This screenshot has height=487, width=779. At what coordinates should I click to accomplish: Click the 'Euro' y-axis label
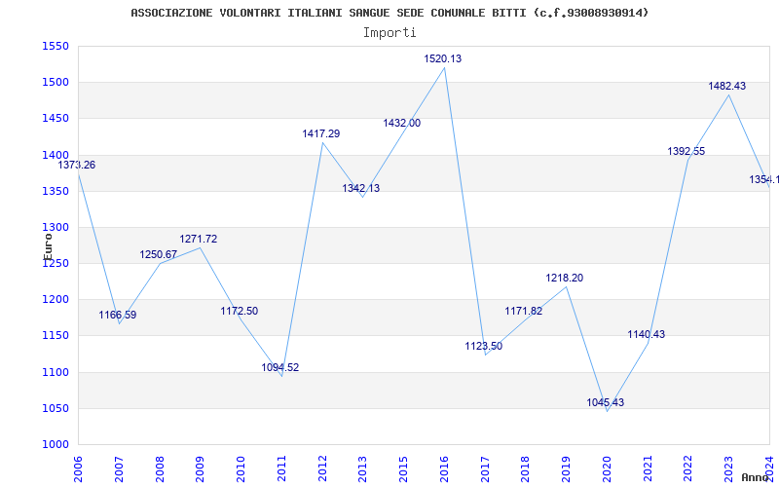(x=48, y=246)
